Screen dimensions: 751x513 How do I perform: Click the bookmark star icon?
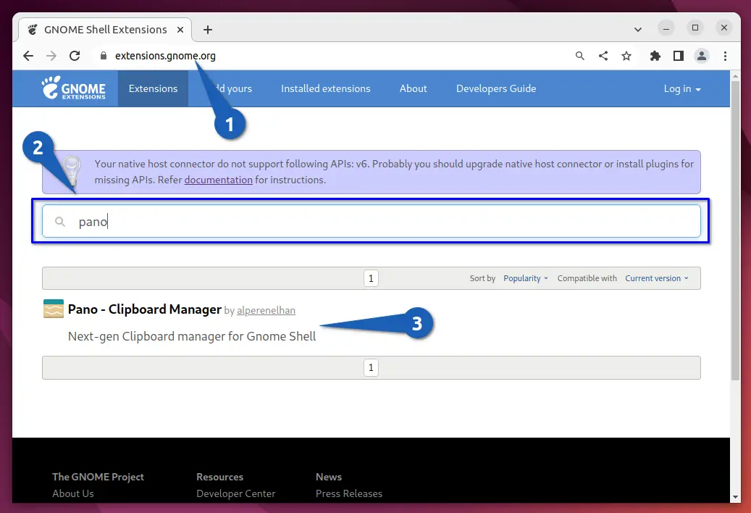coord(626,56)
